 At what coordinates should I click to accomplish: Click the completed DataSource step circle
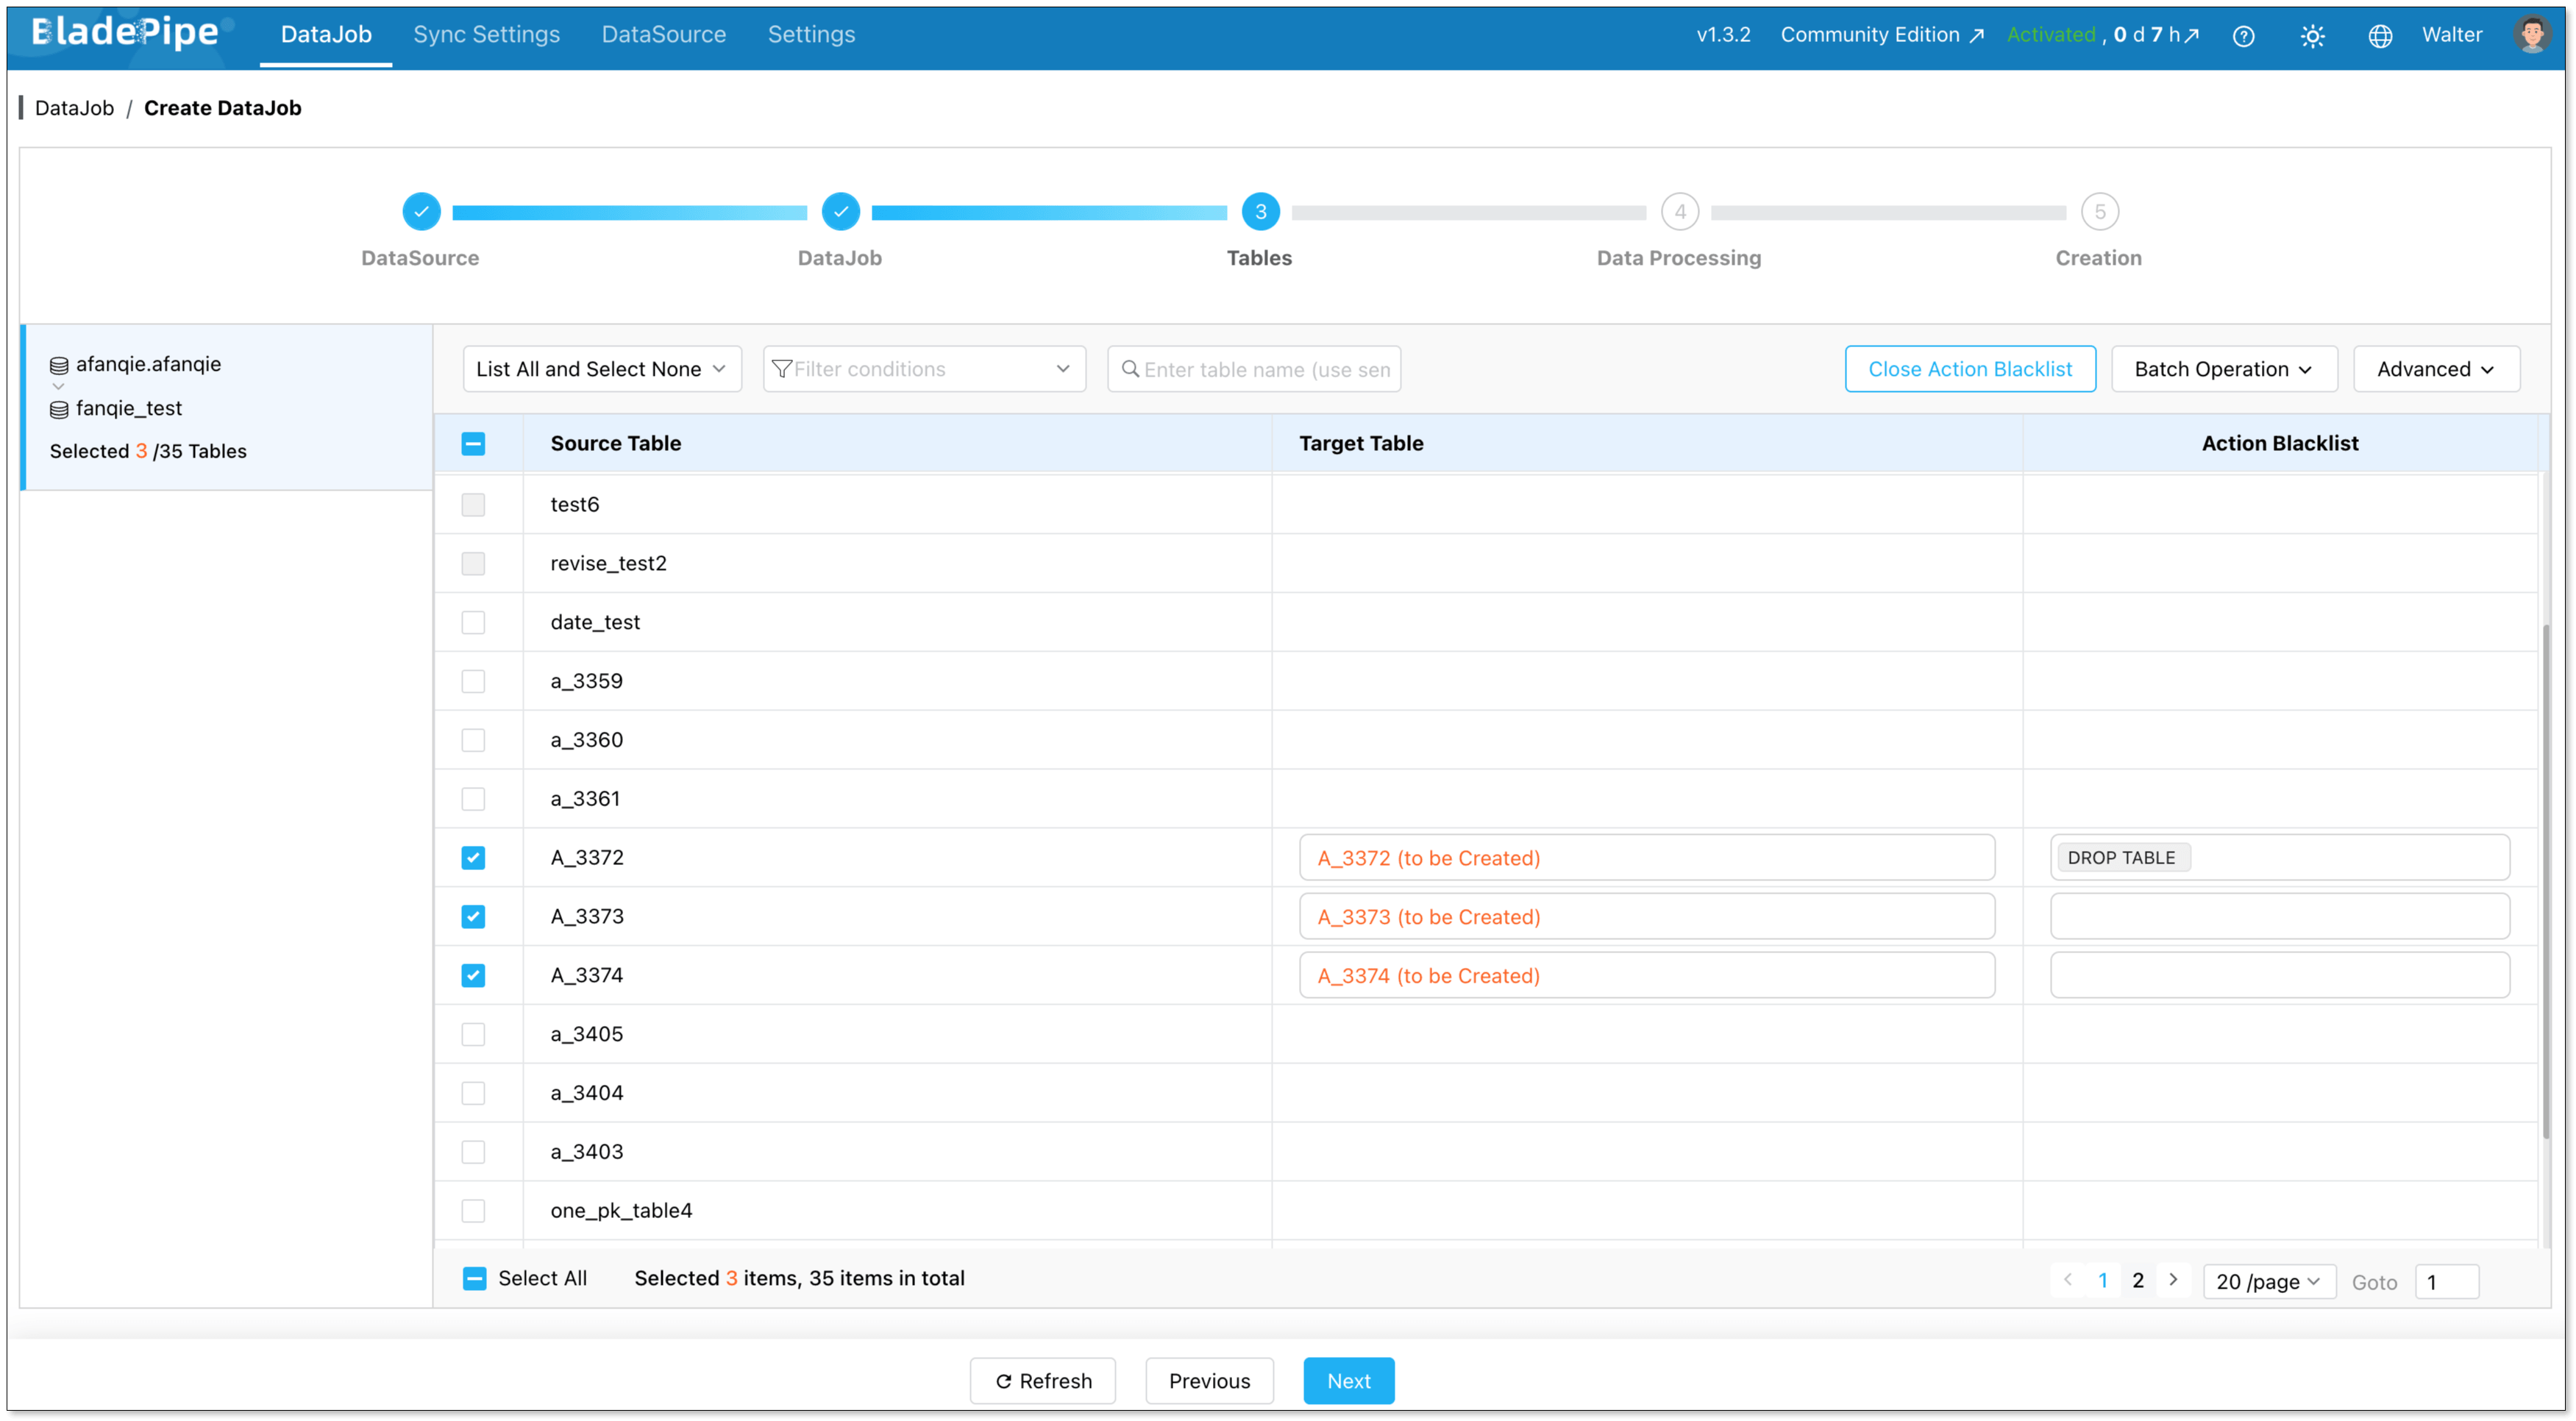[421, 212]
